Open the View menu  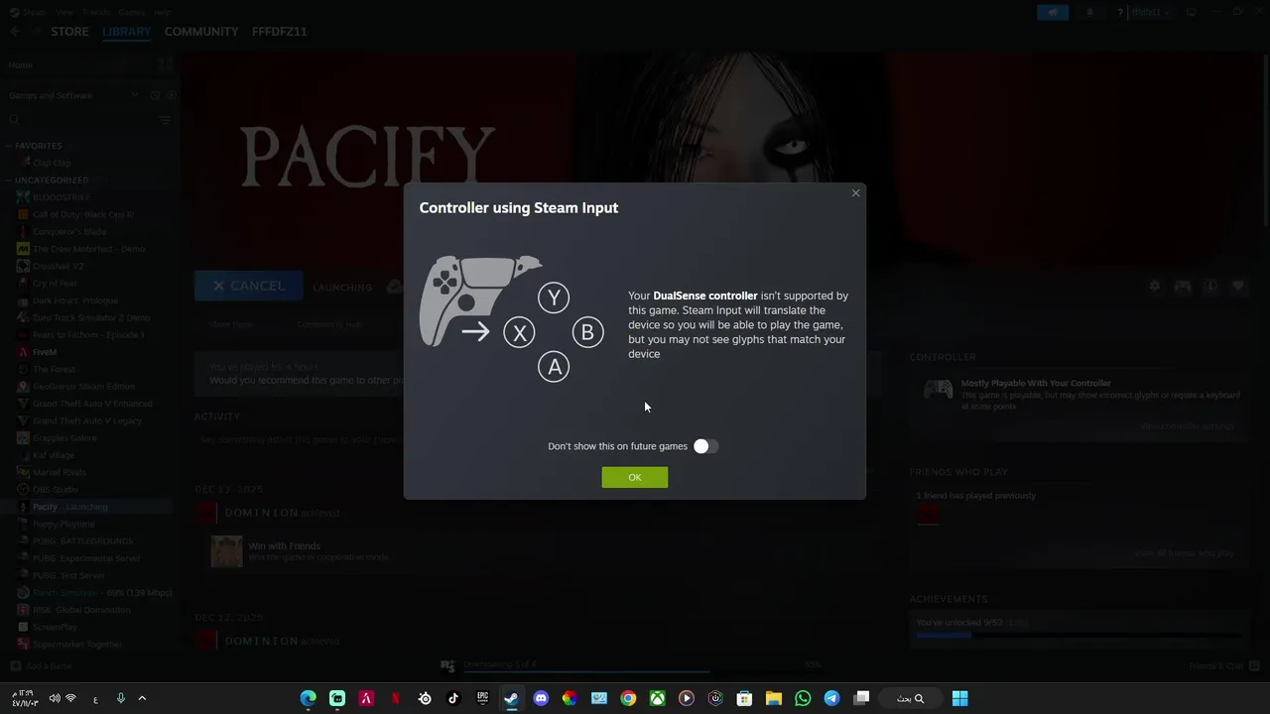(x=64, y=12)
